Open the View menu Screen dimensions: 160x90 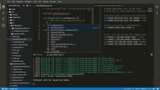pyautogui.click(x=35, y=2)
